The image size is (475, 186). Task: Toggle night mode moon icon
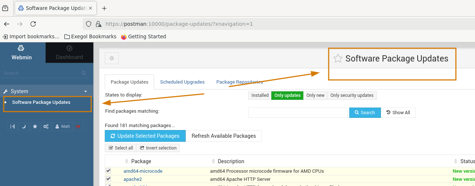coord(24,126)
